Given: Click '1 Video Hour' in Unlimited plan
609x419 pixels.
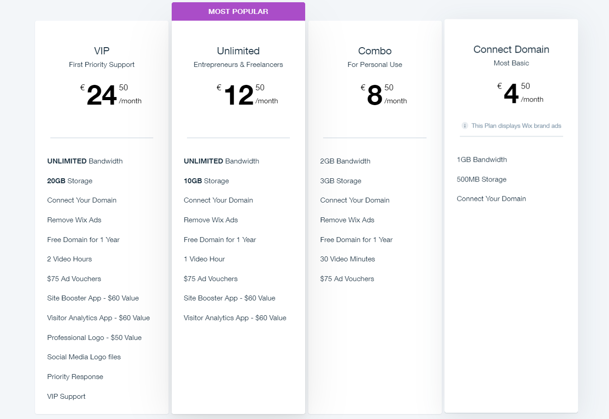Looking at the screenshot, I should pos(204,259).
